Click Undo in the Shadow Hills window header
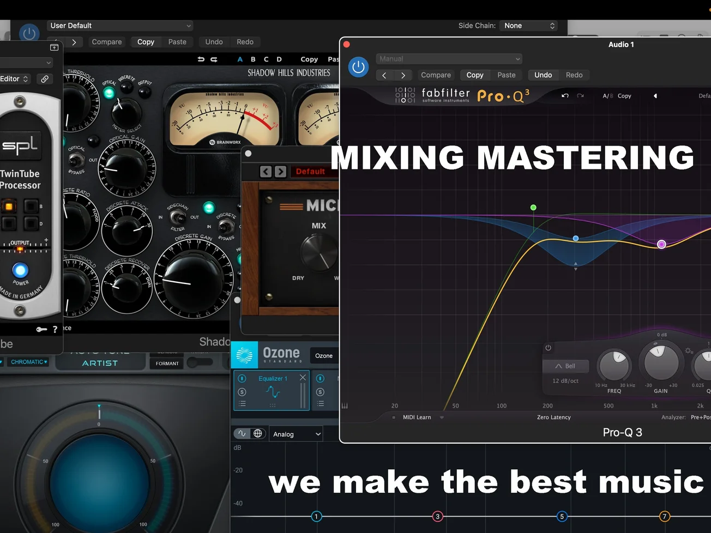The image size is (711, 533). 214,42
